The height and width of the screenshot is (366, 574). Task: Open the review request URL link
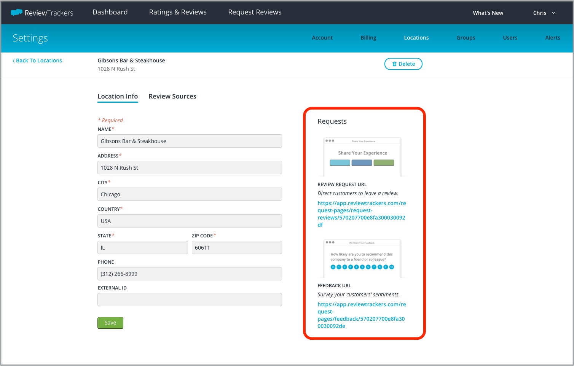(x=362, y=214)
